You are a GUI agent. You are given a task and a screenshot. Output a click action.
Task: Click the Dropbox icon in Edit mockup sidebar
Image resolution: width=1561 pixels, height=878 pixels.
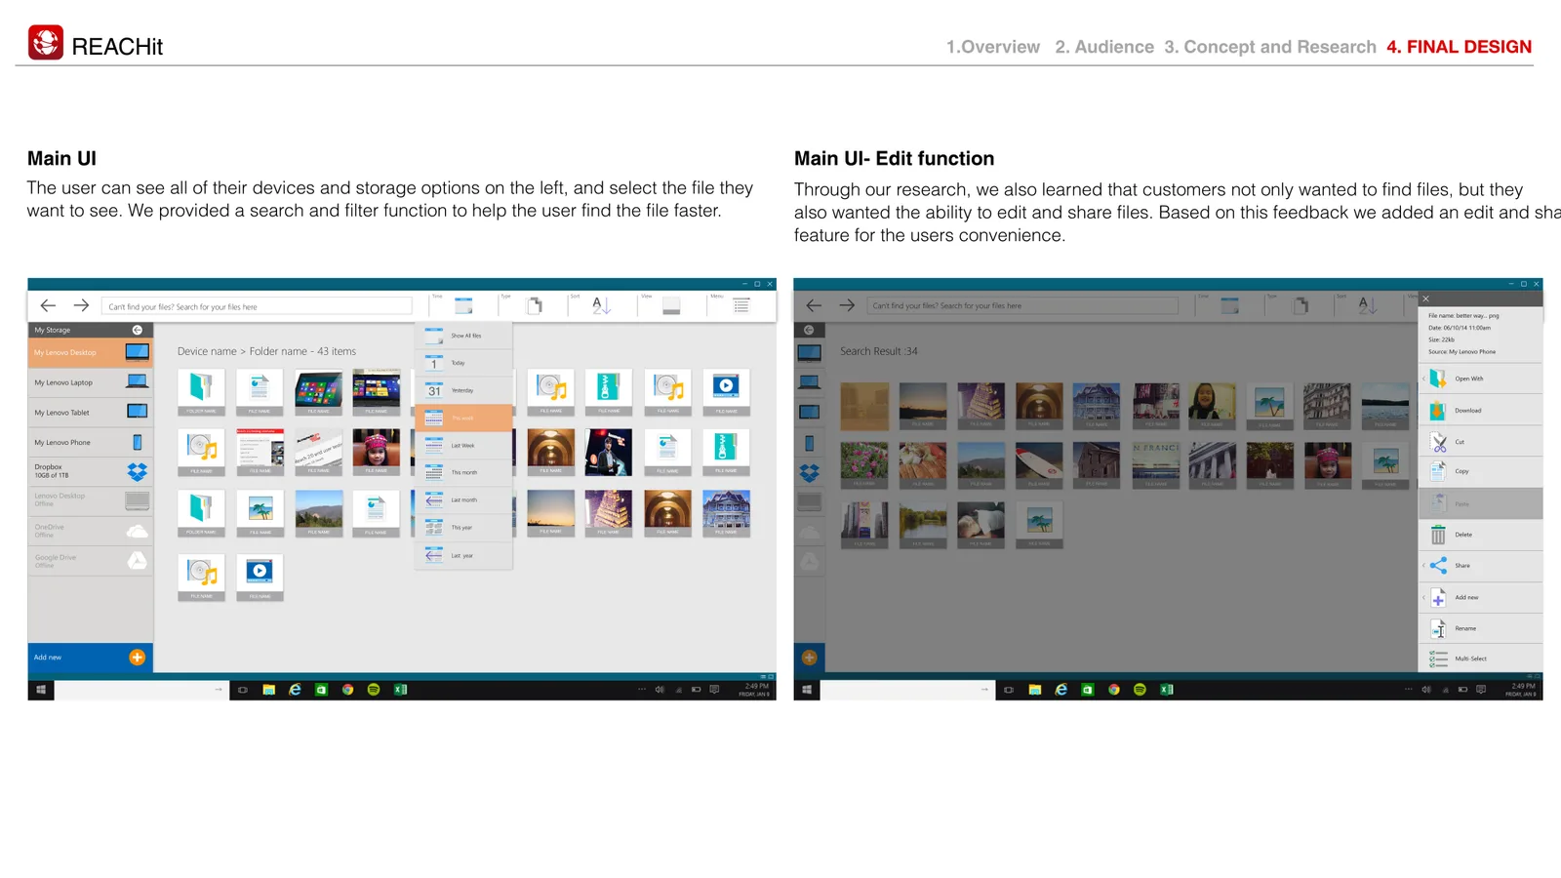pos(810,473)
